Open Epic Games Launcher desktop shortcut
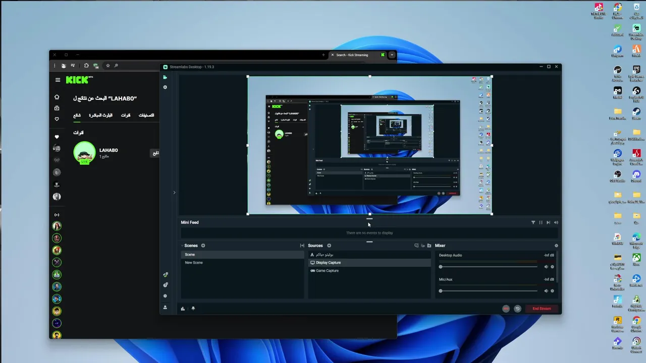The width and height of the screenshot is (646, 363). click(636, 73)
